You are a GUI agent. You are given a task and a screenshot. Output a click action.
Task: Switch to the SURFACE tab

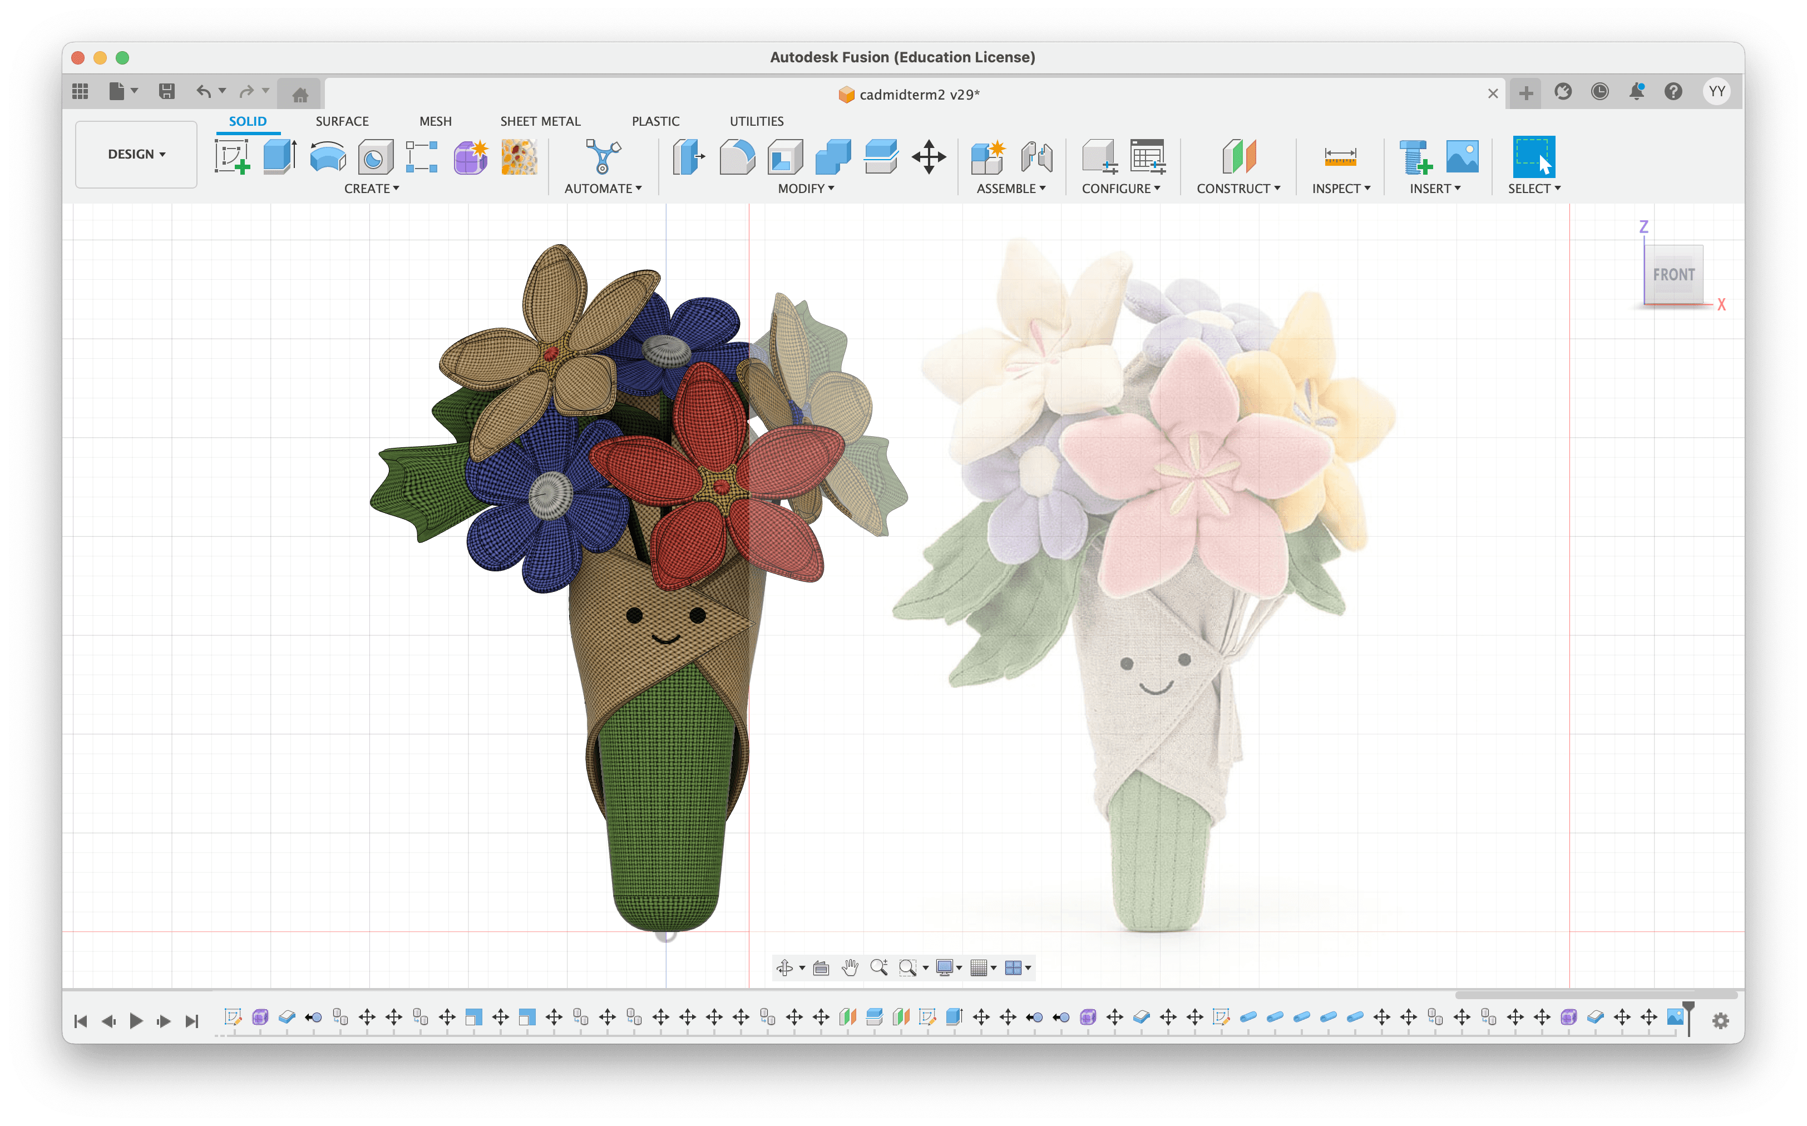click(342, 121)
